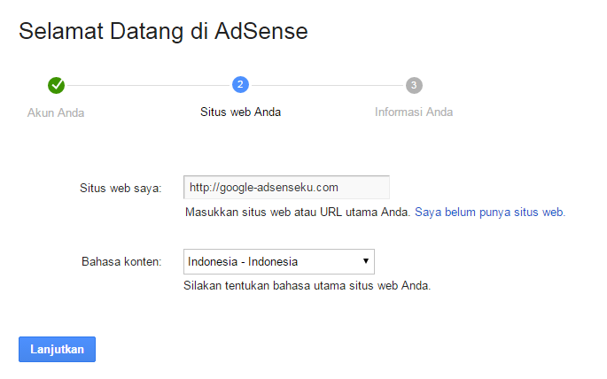Viewport: 607px width, 379px height.
Task: Click the green checkmark step icon
Action: click(57, 85)
